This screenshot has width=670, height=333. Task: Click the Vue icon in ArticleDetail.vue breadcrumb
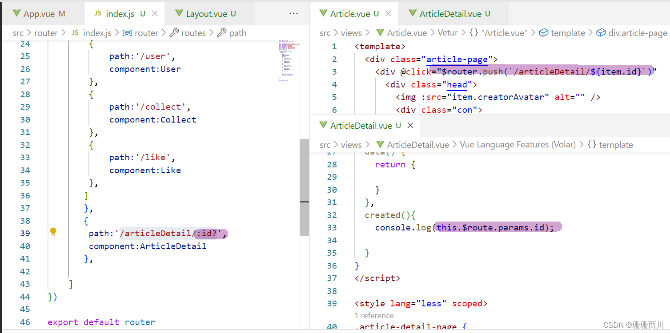[x=380, y=145]
